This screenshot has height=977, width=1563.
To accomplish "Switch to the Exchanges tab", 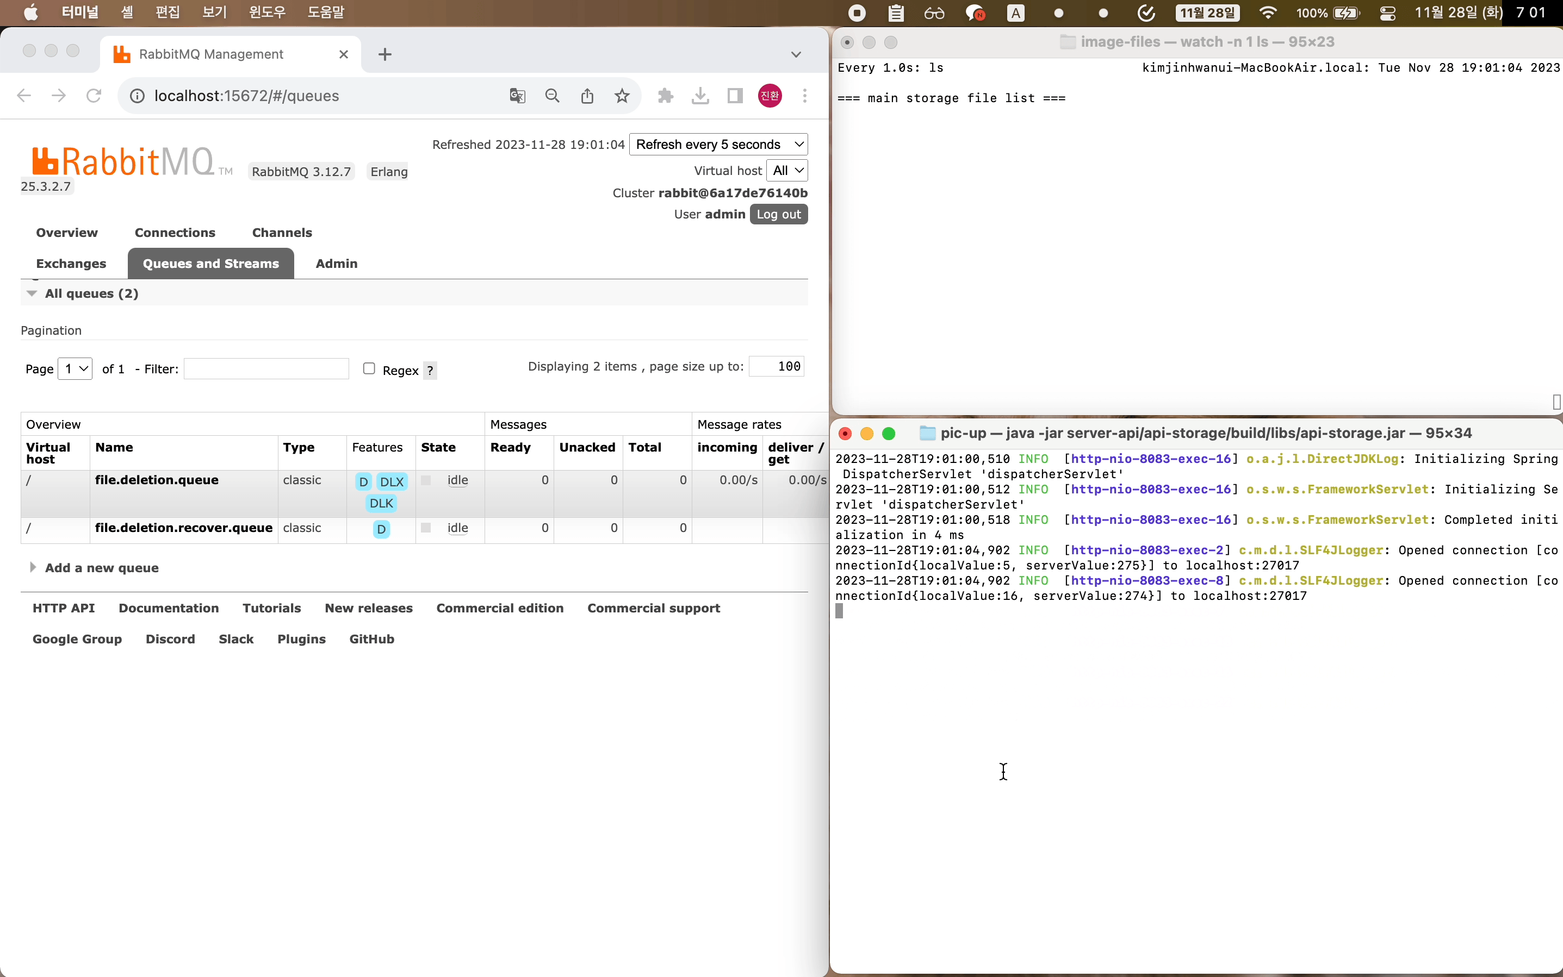I will tap(71, 264).
